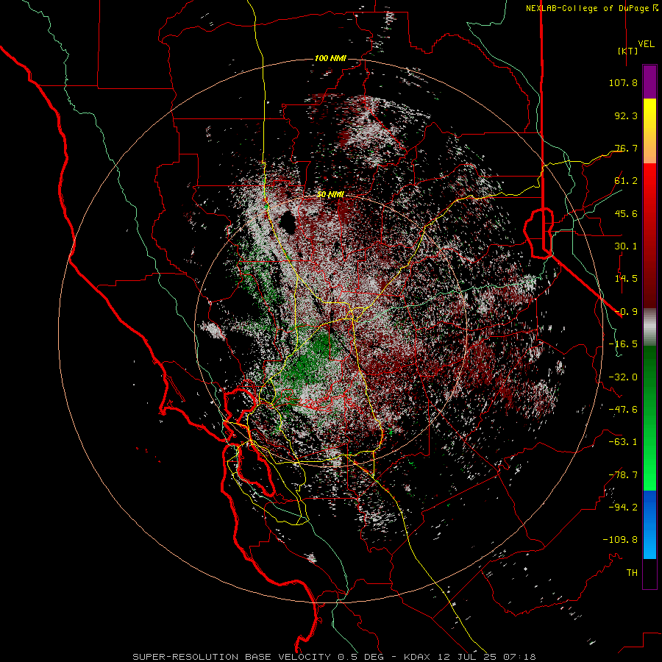The width and height of the screenshot is (662, 662).
Task: Click the black circular data hole north of radar
Action: [289, 222]
